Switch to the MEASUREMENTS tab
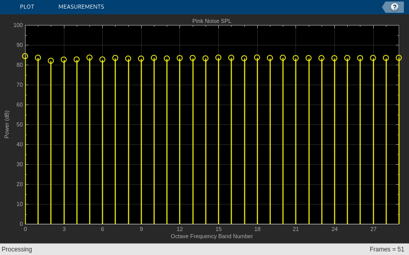 (x=81, y=7)
